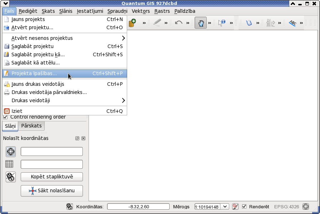The image size is (320, 214).
Task: Switch to the Pārskats tab
Action: (31, 126)
